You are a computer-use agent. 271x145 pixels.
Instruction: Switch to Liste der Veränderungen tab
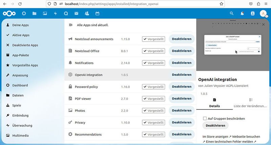(x=251, y=103)
